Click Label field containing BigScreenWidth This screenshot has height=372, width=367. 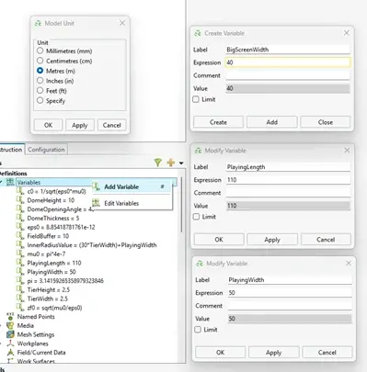point(288,50)
